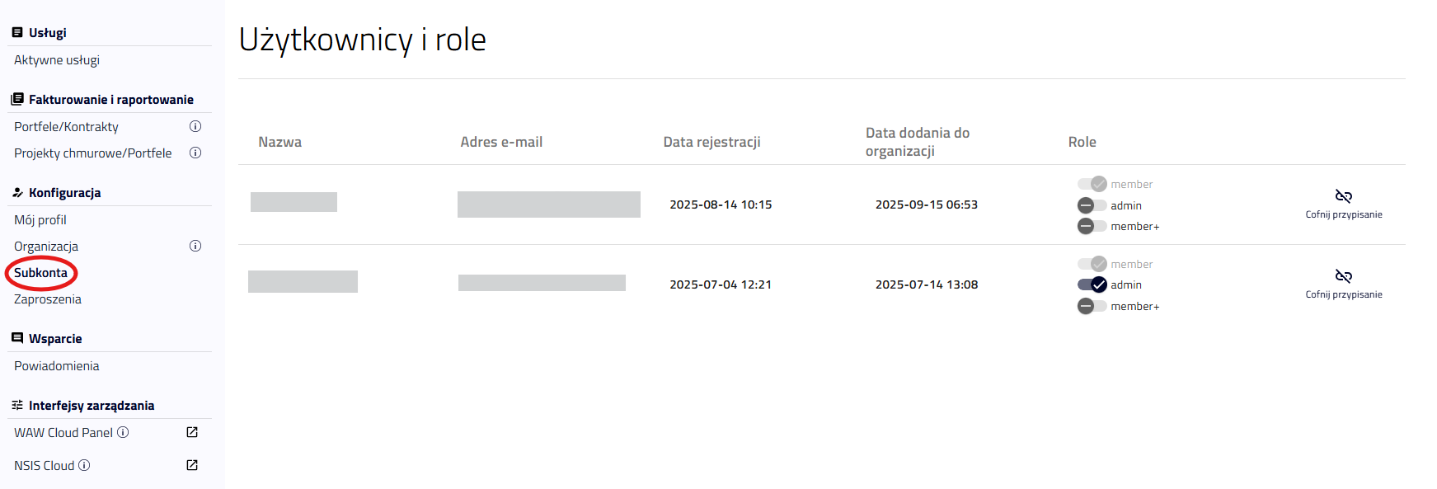
Task: Disable the admin role for the second user
Action: tap(1092, 284)
